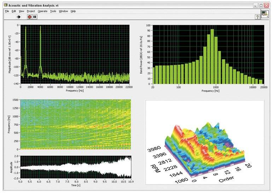Screen dimensions: 273x193
Task: Open the Edit menu
Action: (14, 11)
